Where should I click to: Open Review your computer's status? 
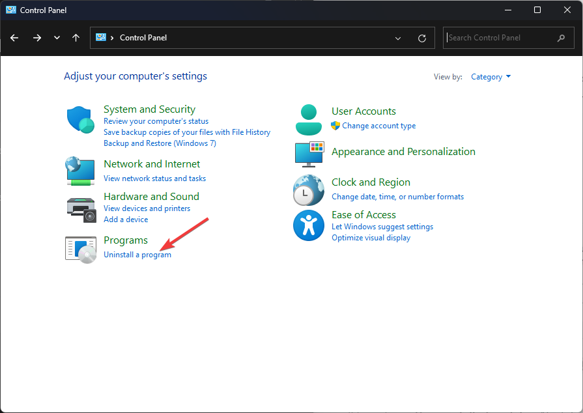coord(156,121)
